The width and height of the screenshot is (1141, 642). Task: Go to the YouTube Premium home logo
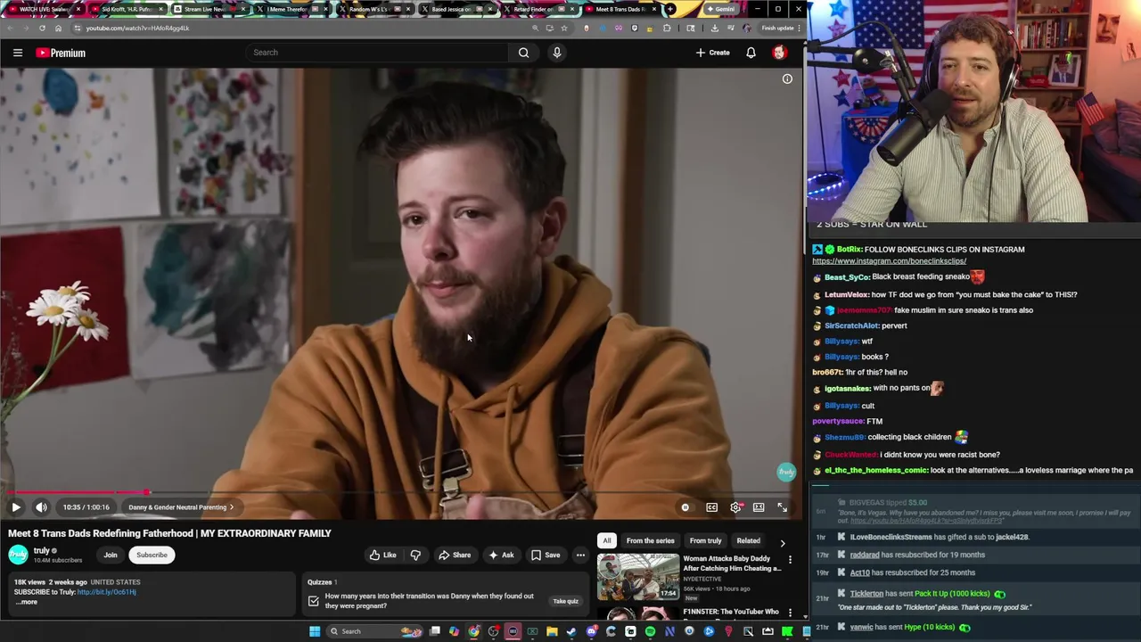click(x=61, y=53)
